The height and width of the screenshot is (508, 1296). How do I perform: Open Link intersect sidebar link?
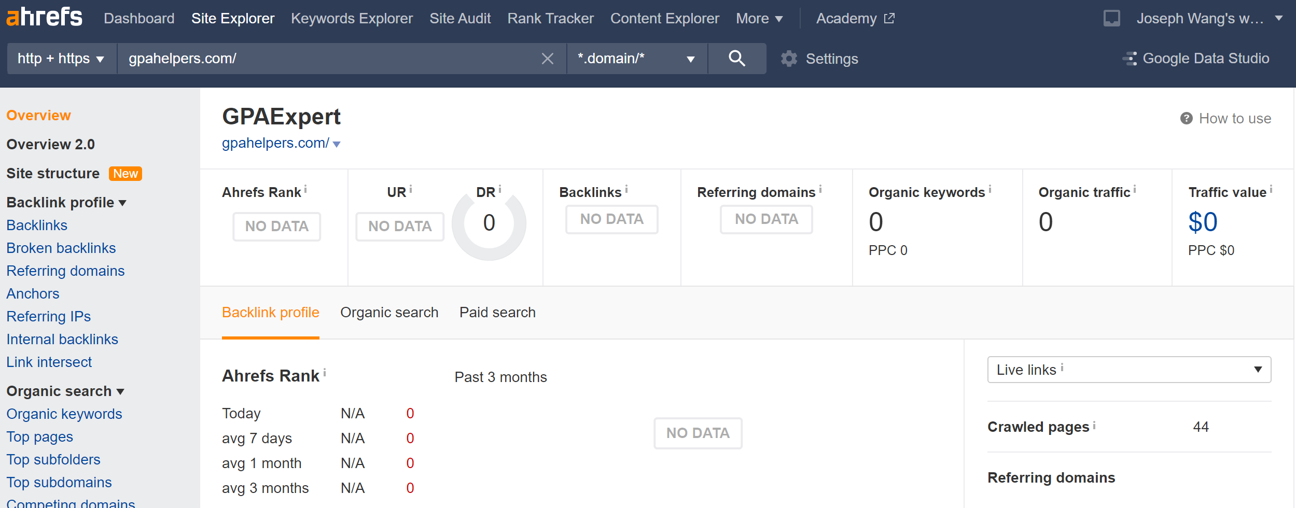49,362
